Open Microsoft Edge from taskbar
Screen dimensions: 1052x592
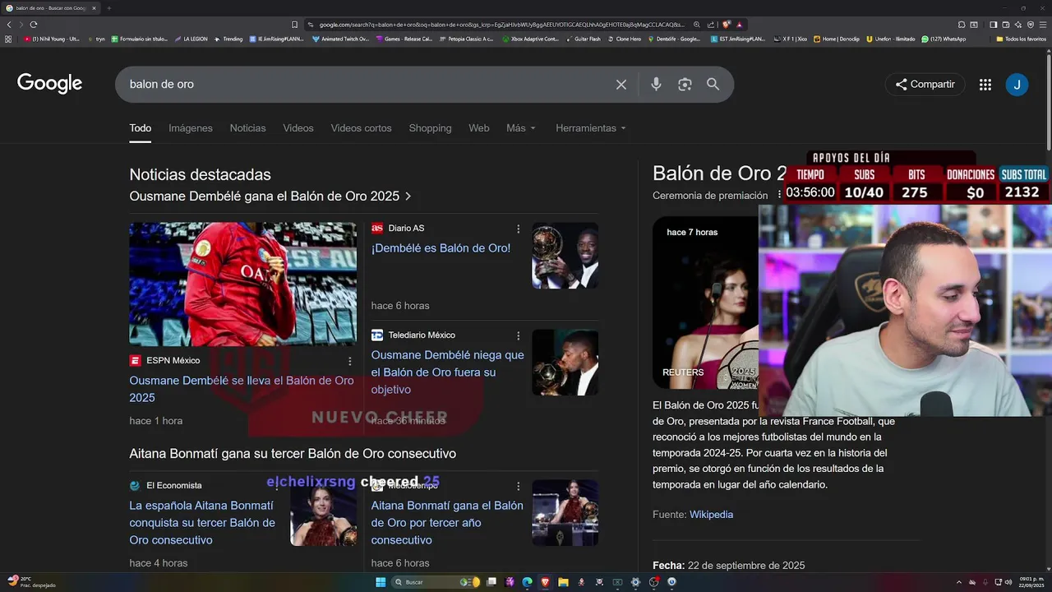coord(527,582)
